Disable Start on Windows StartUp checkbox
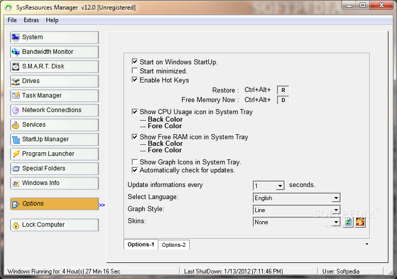 (135, 61)
